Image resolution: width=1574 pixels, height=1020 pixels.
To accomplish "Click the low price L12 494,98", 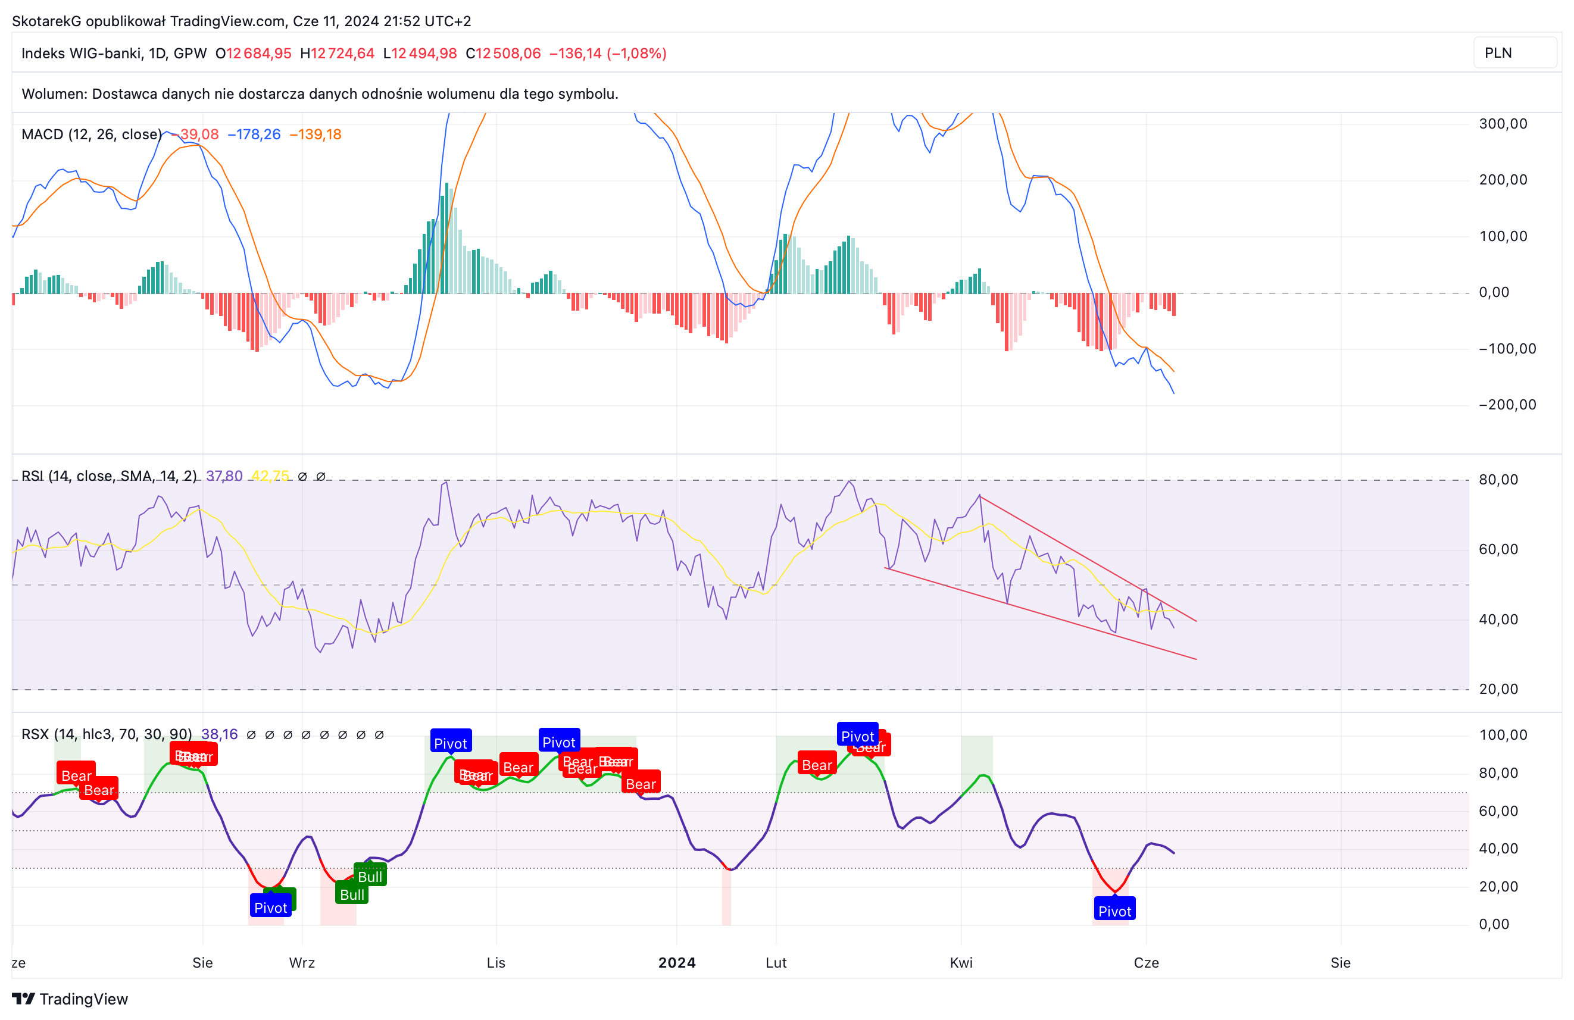I will click(x=420, y=54).
